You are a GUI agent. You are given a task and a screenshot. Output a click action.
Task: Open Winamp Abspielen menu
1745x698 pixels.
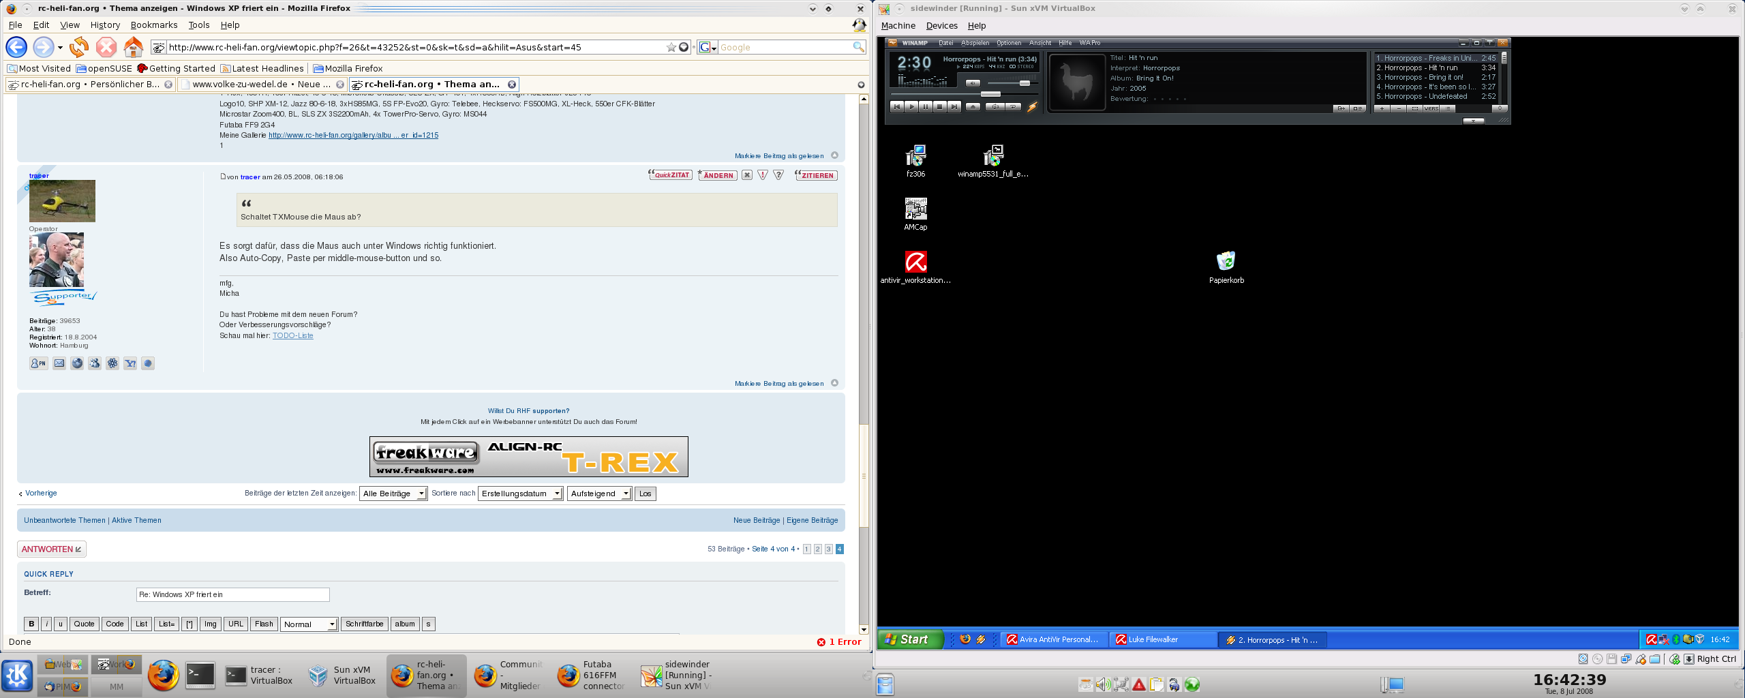pyautogui.click(x=975, y=43)
